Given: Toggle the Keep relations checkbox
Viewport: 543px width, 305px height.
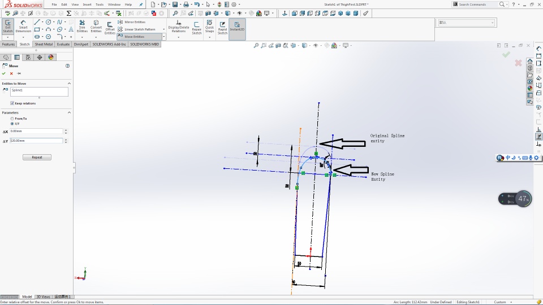Looking at the screenshot, I should tap(12, 103).
